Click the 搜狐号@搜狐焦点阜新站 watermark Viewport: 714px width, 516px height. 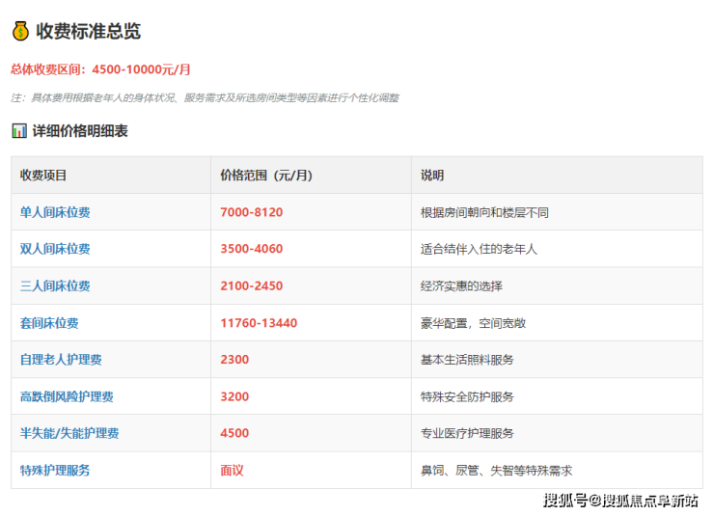click(x=620, y=500)
